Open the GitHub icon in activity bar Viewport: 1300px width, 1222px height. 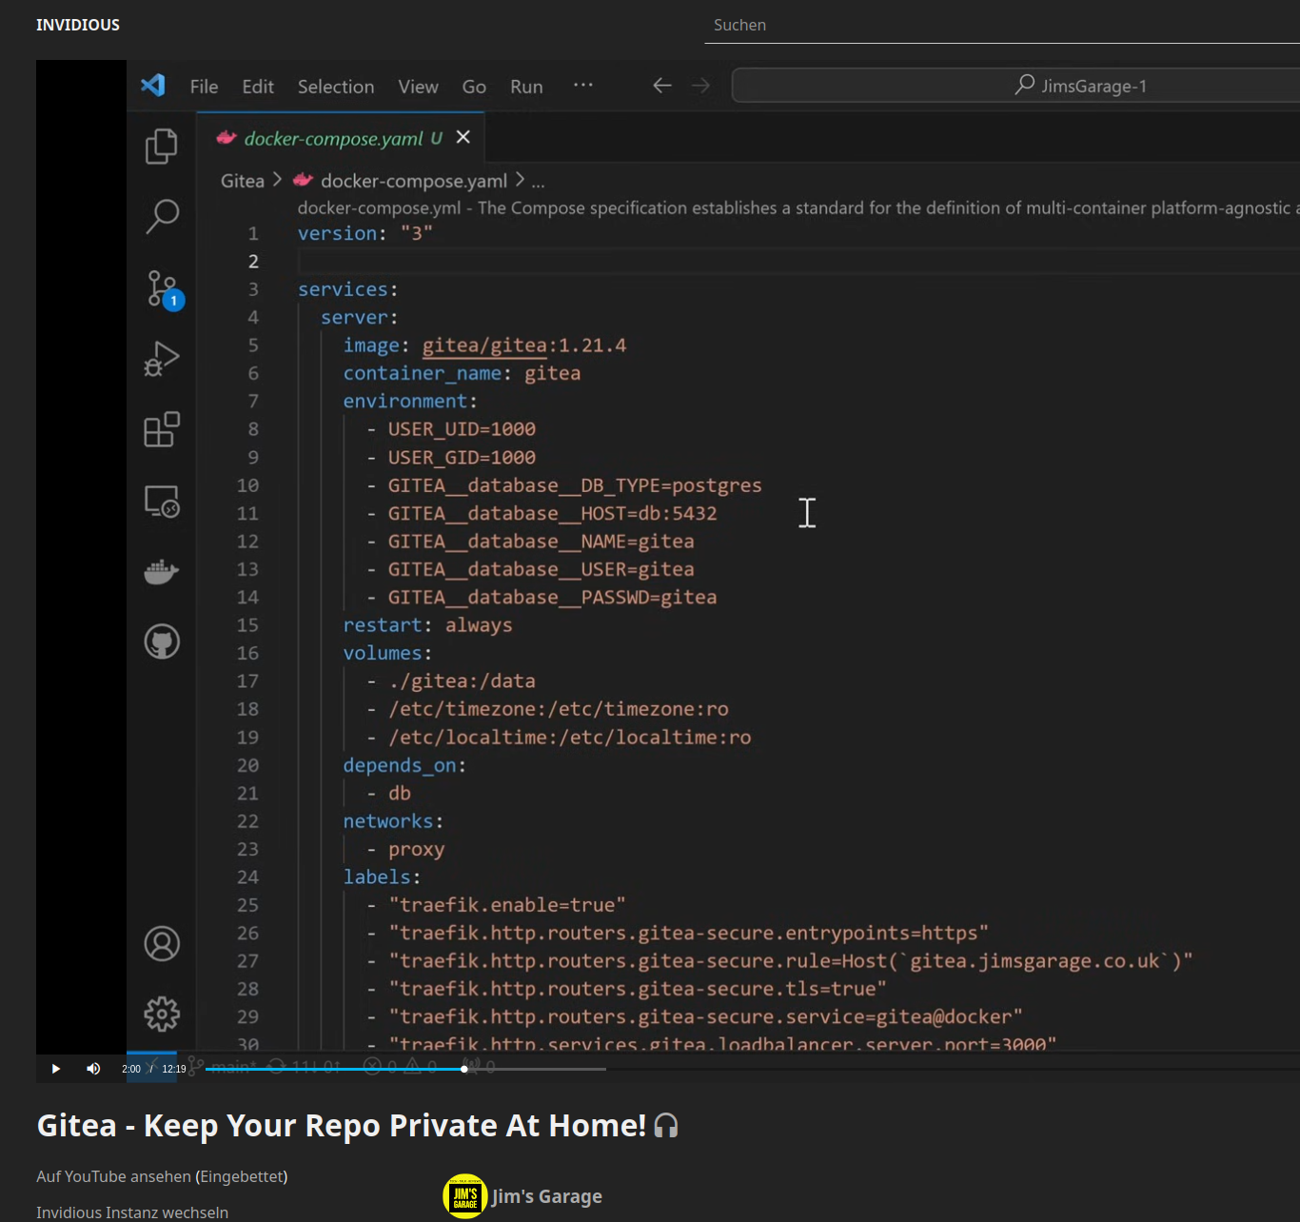click(162, 641)
